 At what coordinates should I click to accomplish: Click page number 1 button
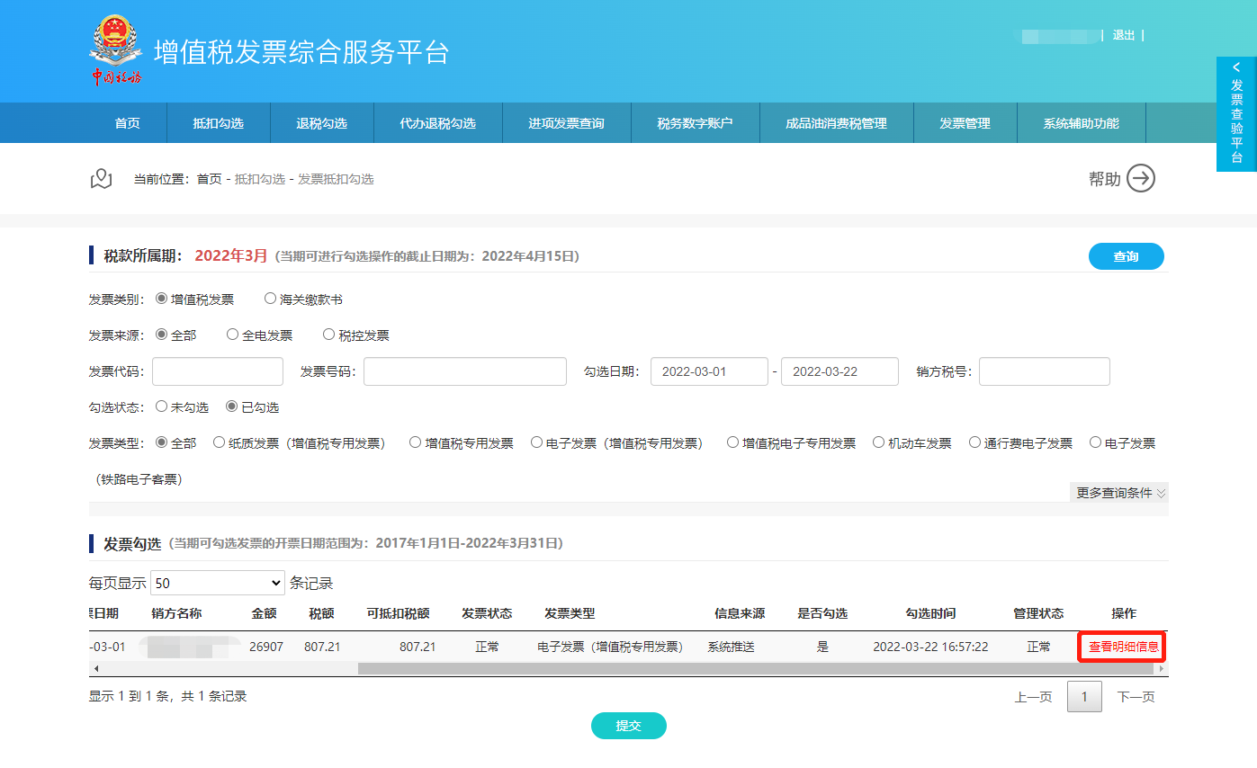pos(1085,697)
